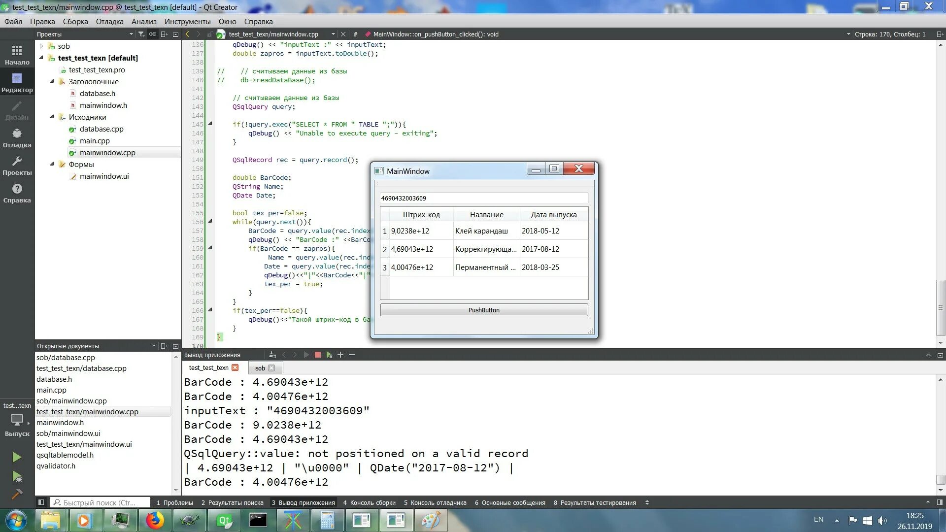Click filter icon in Проекты panel
Screen dimensions: 946x532
(141, 34)
